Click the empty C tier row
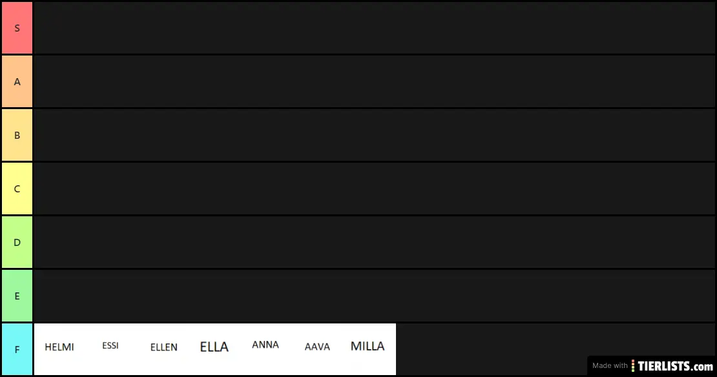This screenshot has width=717, height=377. click(375, 188)
